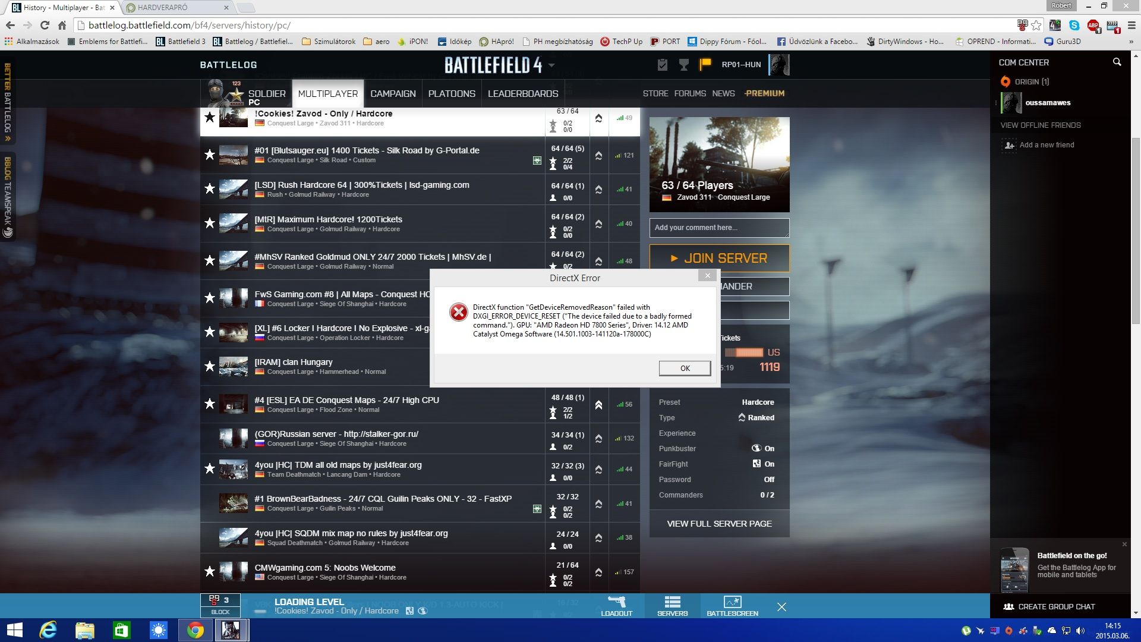Open the trophy awards icon in header
The width and height of the screenshot is (1141, 642).
684,65
